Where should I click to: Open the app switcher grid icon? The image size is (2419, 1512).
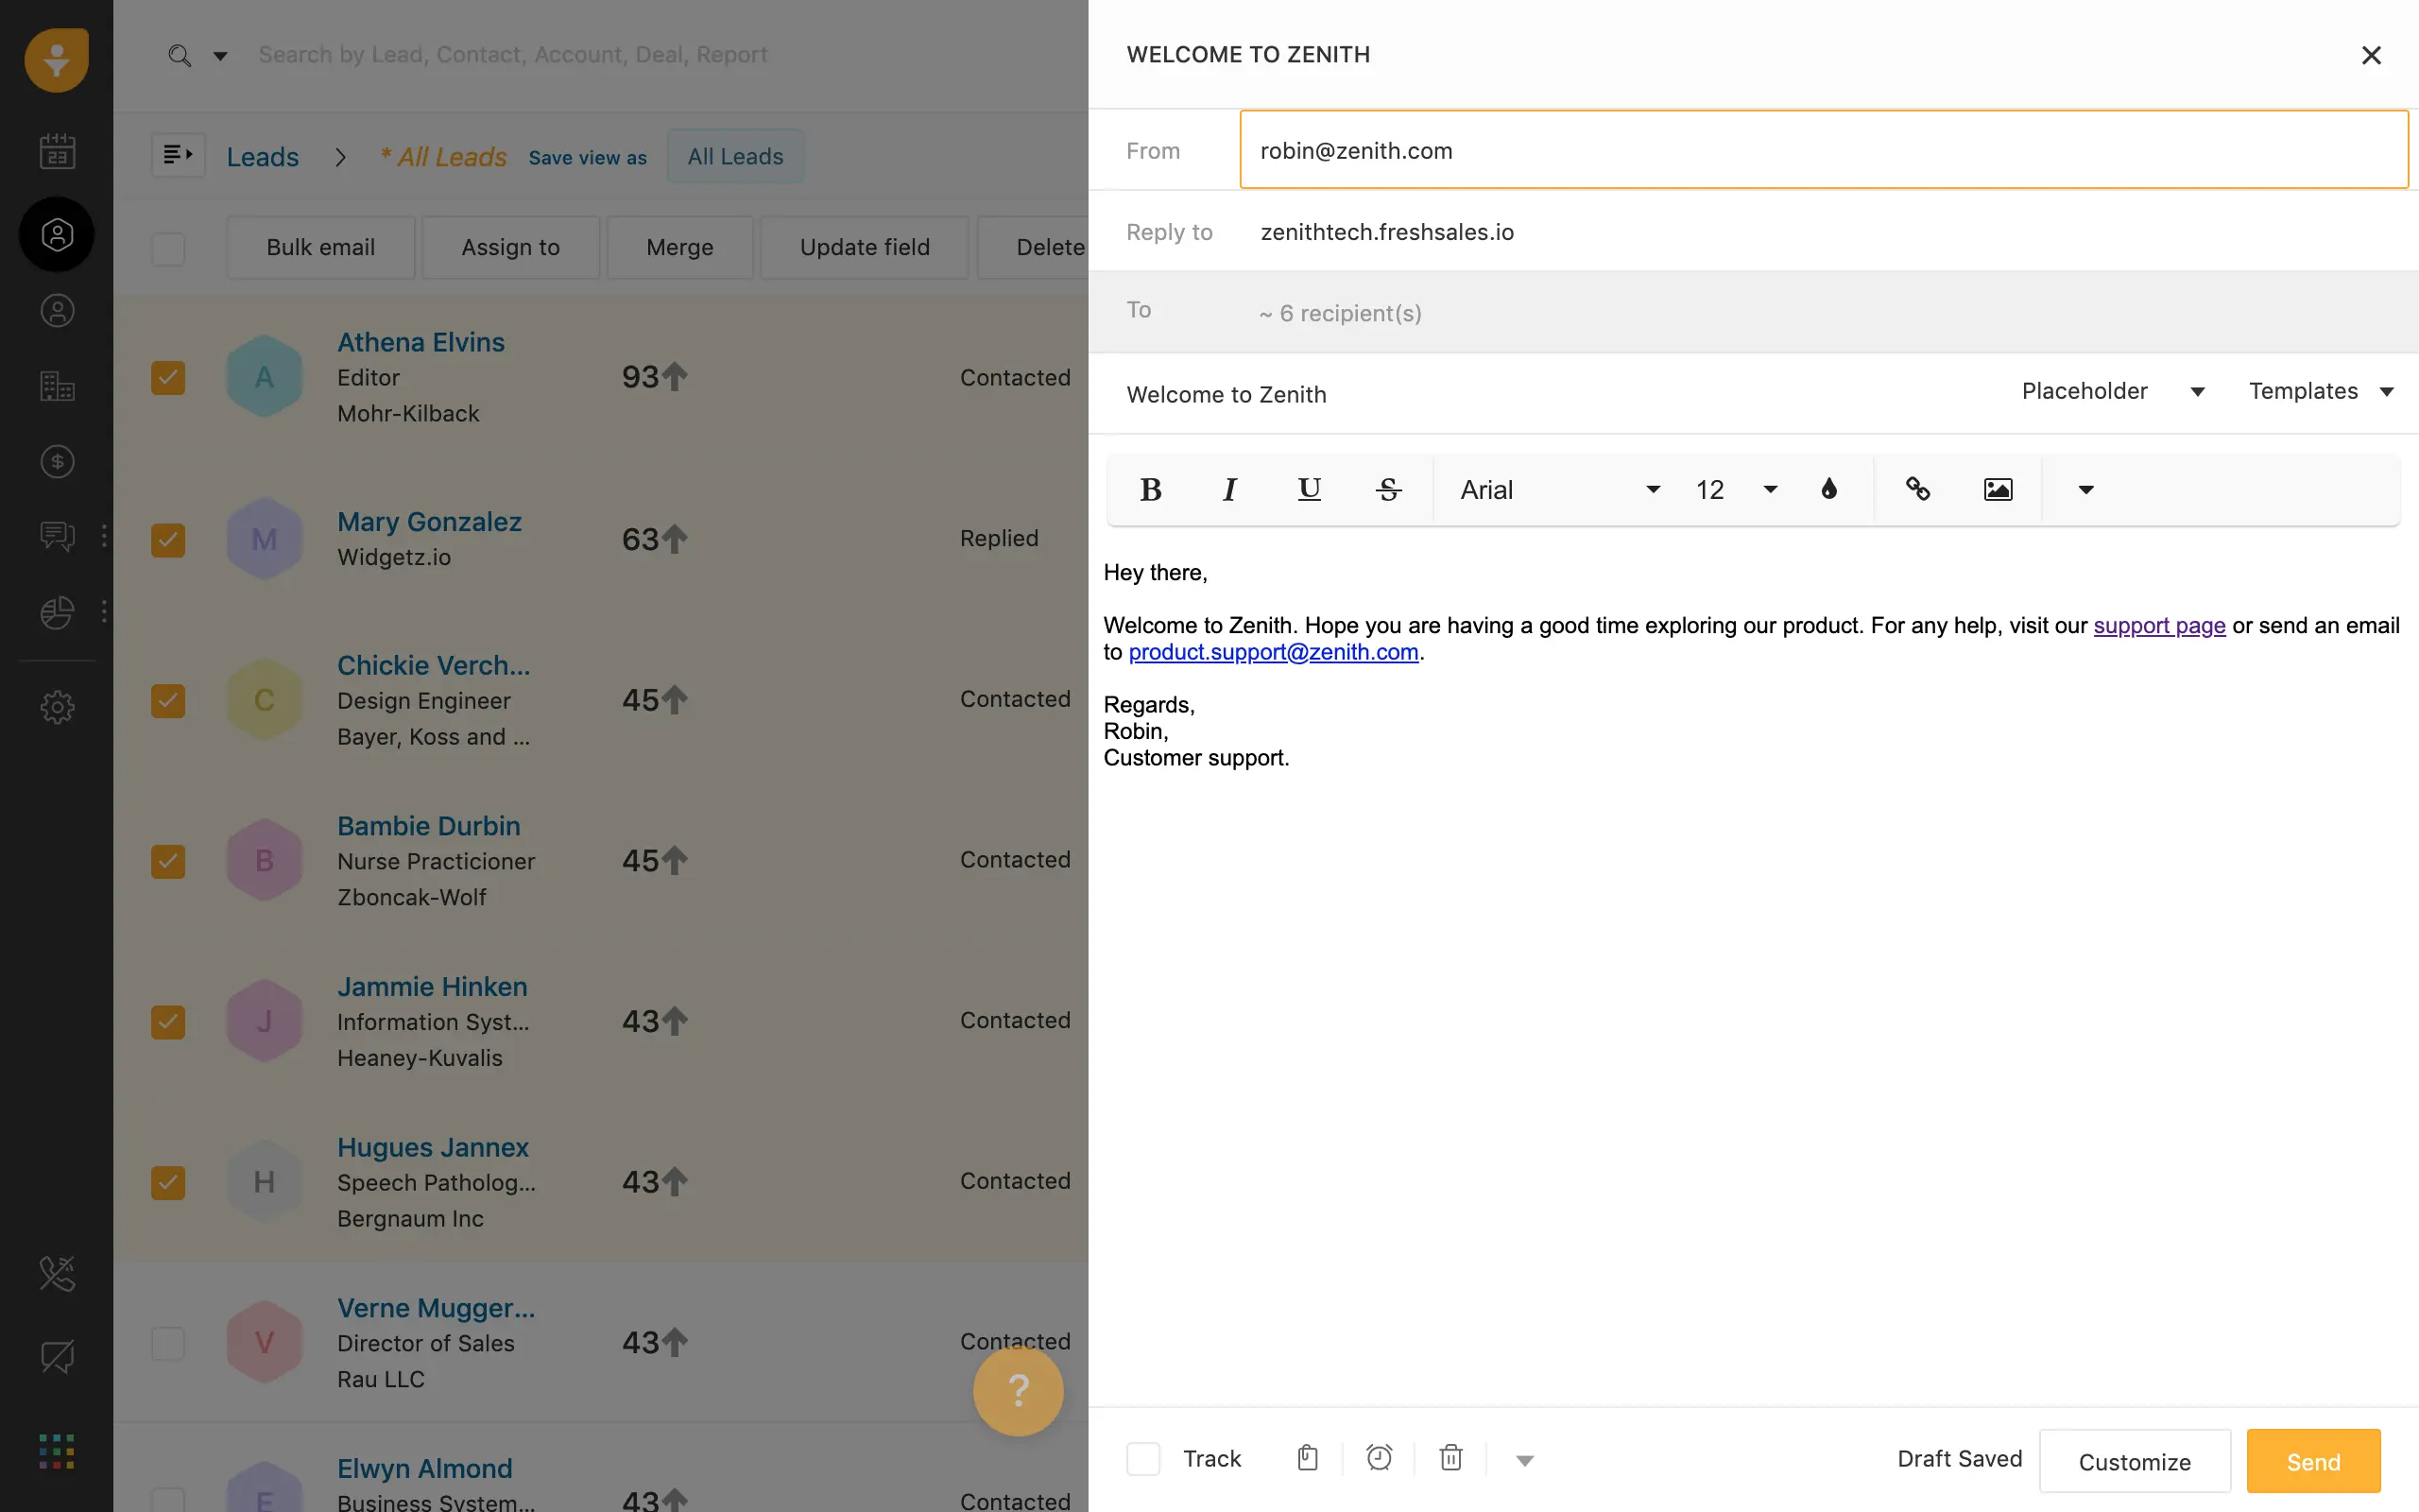click(x=57, y=1451)
